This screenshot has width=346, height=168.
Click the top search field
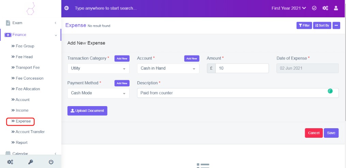point(106,9)
